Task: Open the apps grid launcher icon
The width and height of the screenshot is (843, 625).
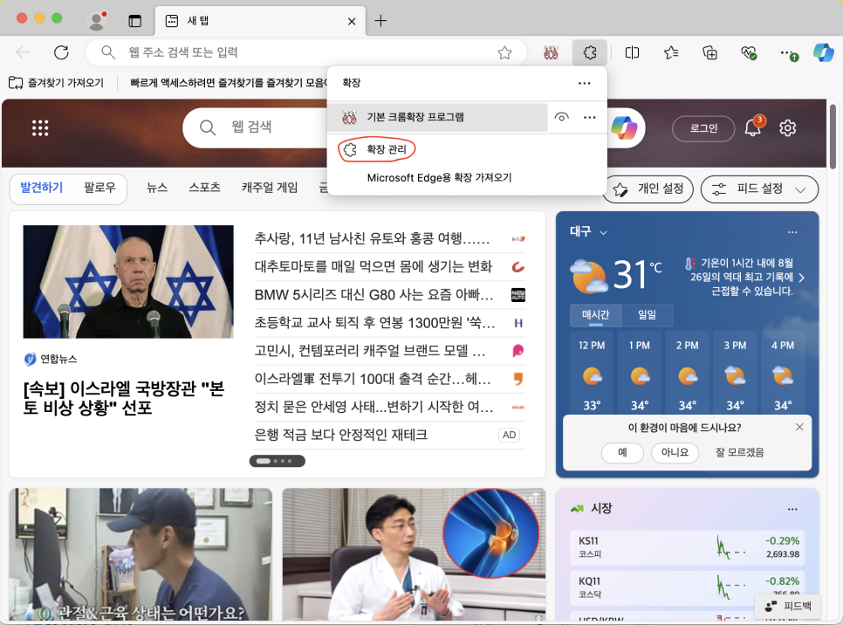Action: [40, 128]
